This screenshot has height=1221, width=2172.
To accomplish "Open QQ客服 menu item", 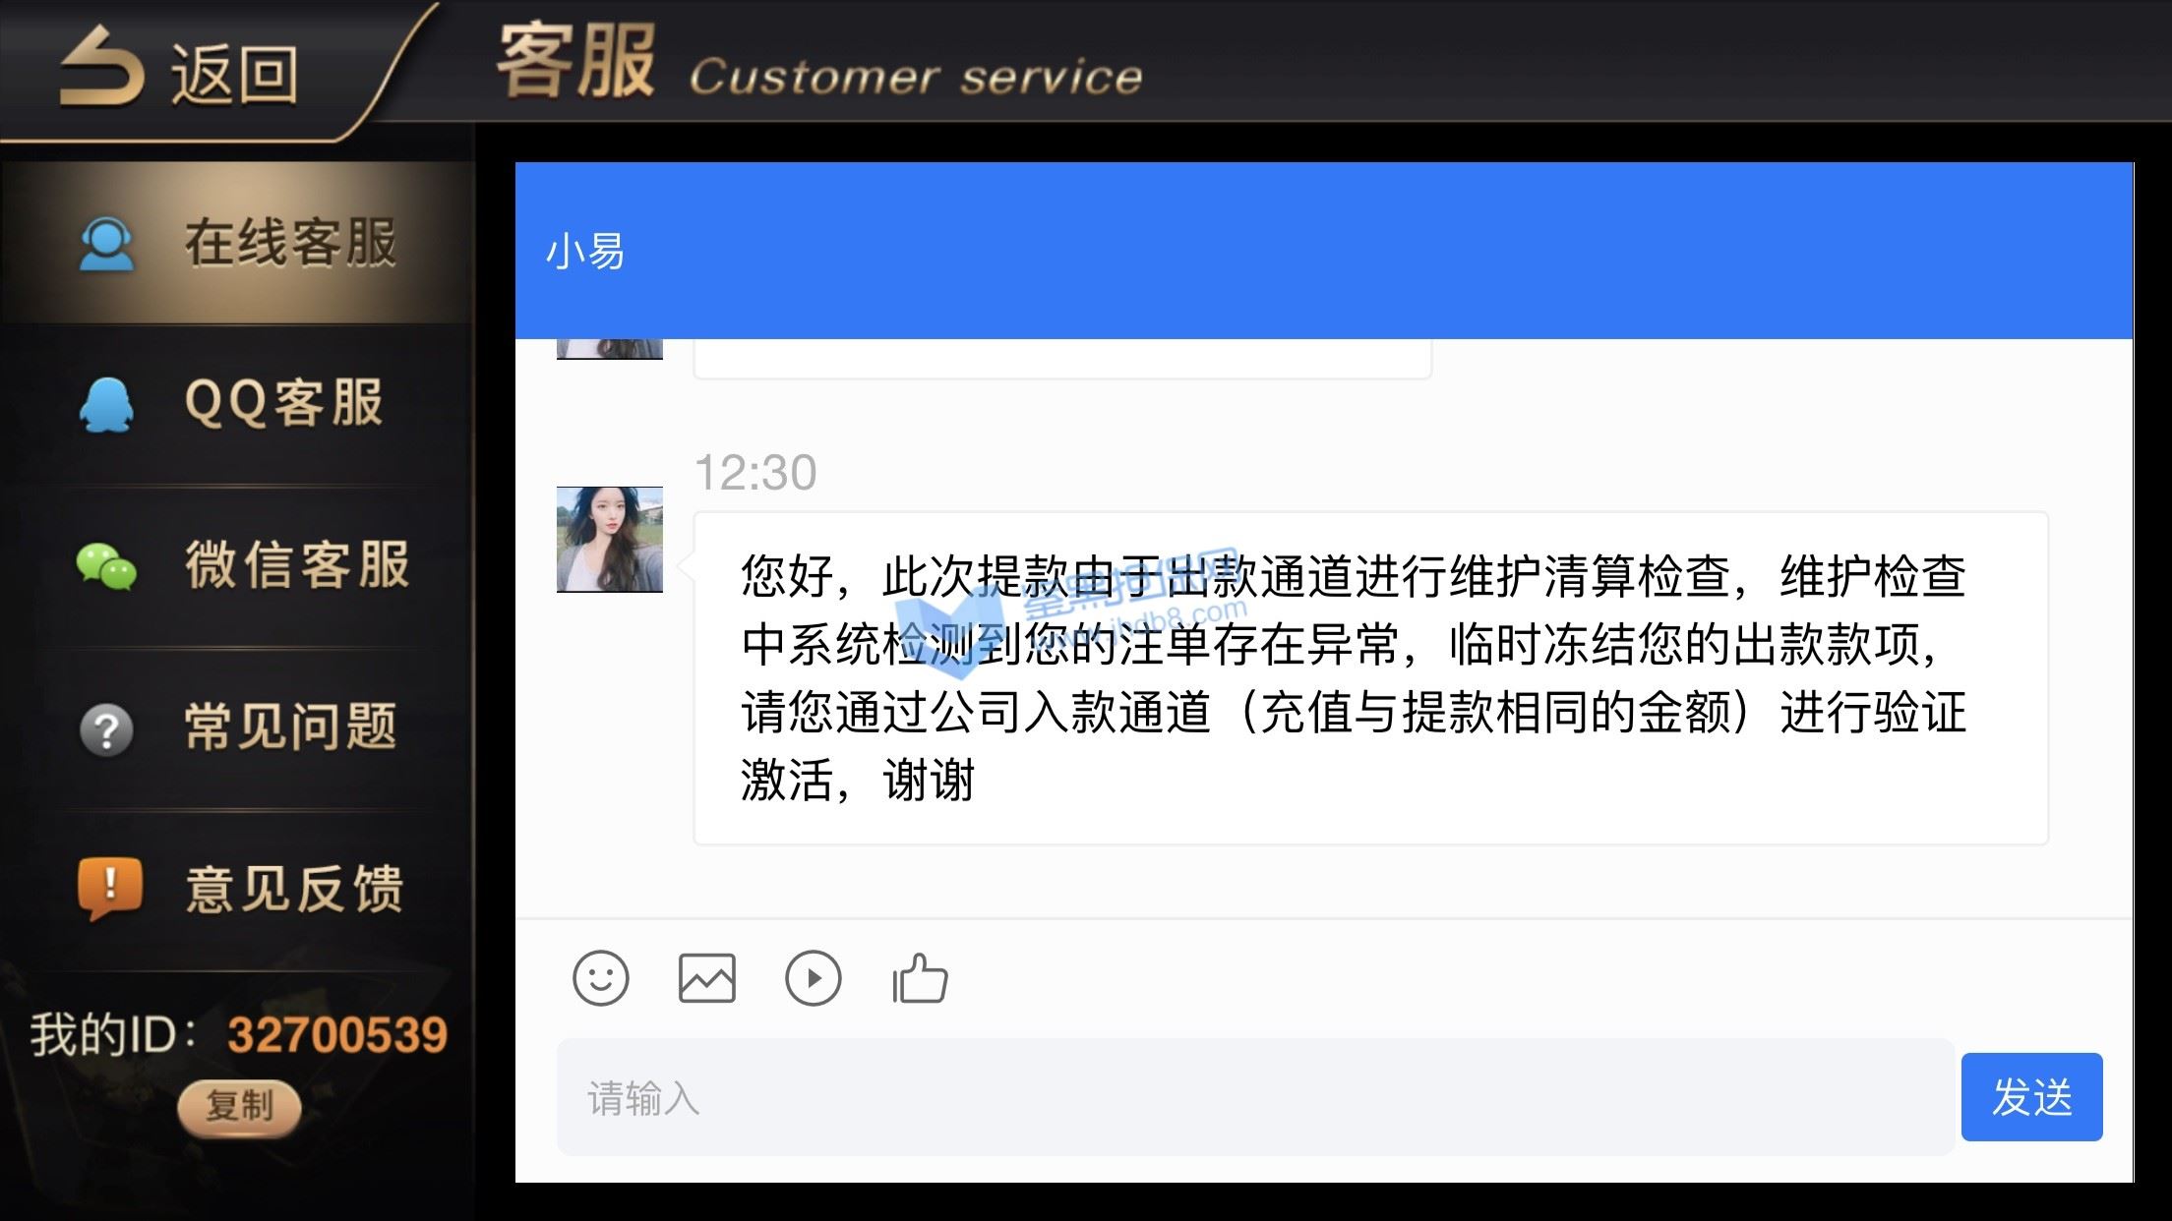I will (x=237, y=404).
